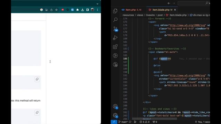Click the git blame 'You, 1 sec' status entry
The height and width of the screenshot is (124, 221).
202,122
